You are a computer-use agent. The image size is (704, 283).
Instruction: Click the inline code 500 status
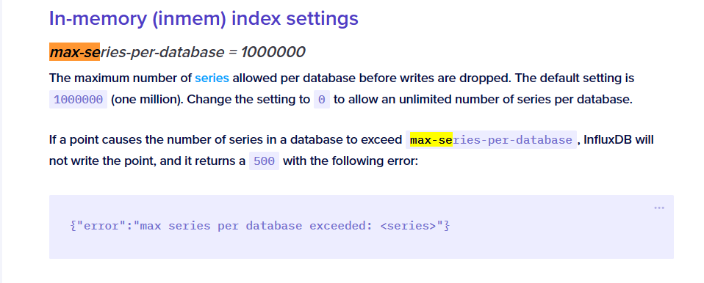click(264, 161)
